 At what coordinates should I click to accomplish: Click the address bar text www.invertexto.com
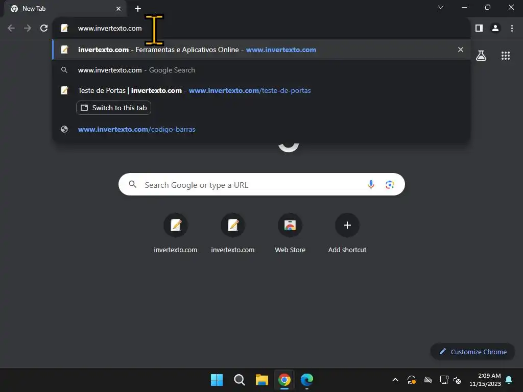point(110,29)
